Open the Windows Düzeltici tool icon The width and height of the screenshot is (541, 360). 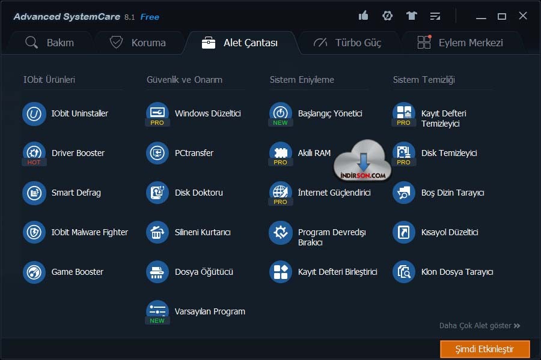pos(157,114)
